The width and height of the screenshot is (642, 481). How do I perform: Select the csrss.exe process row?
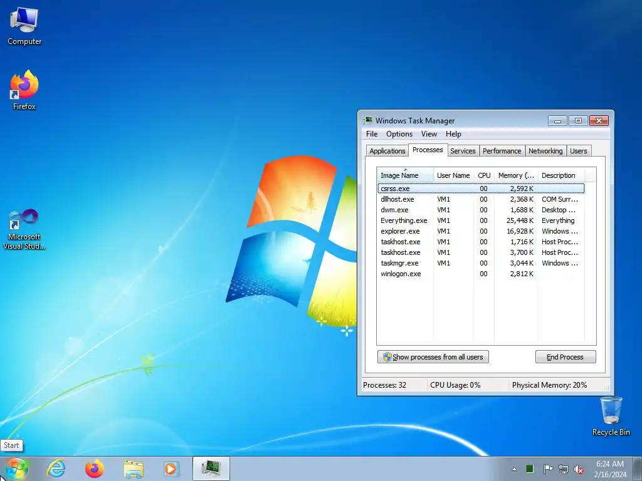481,189
